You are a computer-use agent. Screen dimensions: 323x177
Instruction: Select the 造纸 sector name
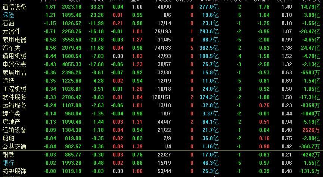9,81
